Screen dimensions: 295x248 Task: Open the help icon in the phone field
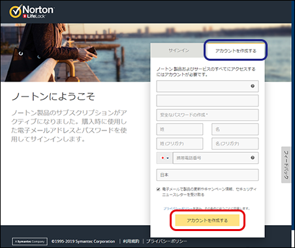coord(253,158)
